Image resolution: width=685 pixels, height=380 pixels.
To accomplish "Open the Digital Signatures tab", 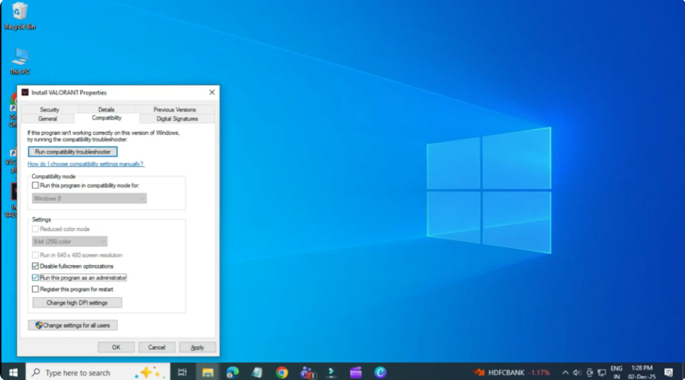I will [177, 119].
